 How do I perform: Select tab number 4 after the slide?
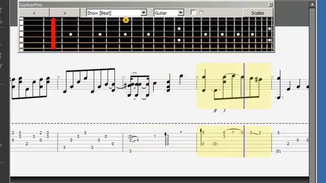coord(138,140)
